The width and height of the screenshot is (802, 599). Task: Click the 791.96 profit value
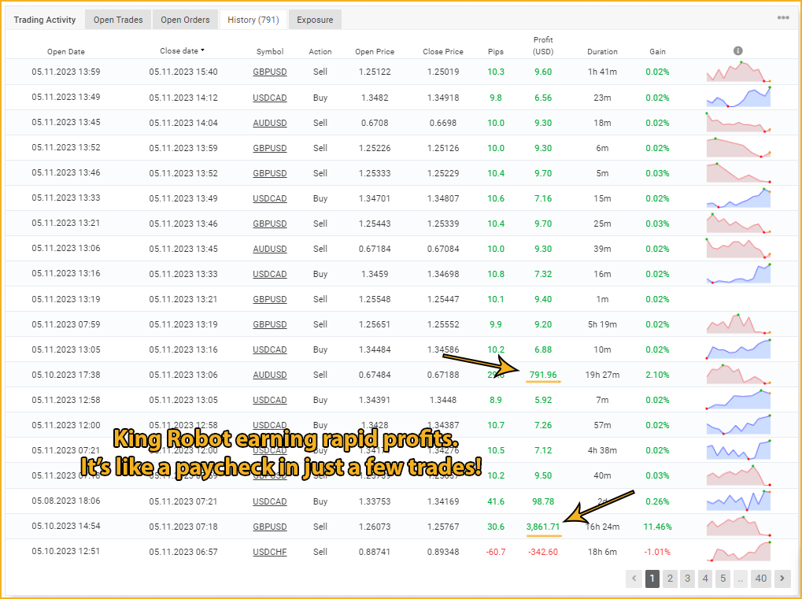point(543,375)
